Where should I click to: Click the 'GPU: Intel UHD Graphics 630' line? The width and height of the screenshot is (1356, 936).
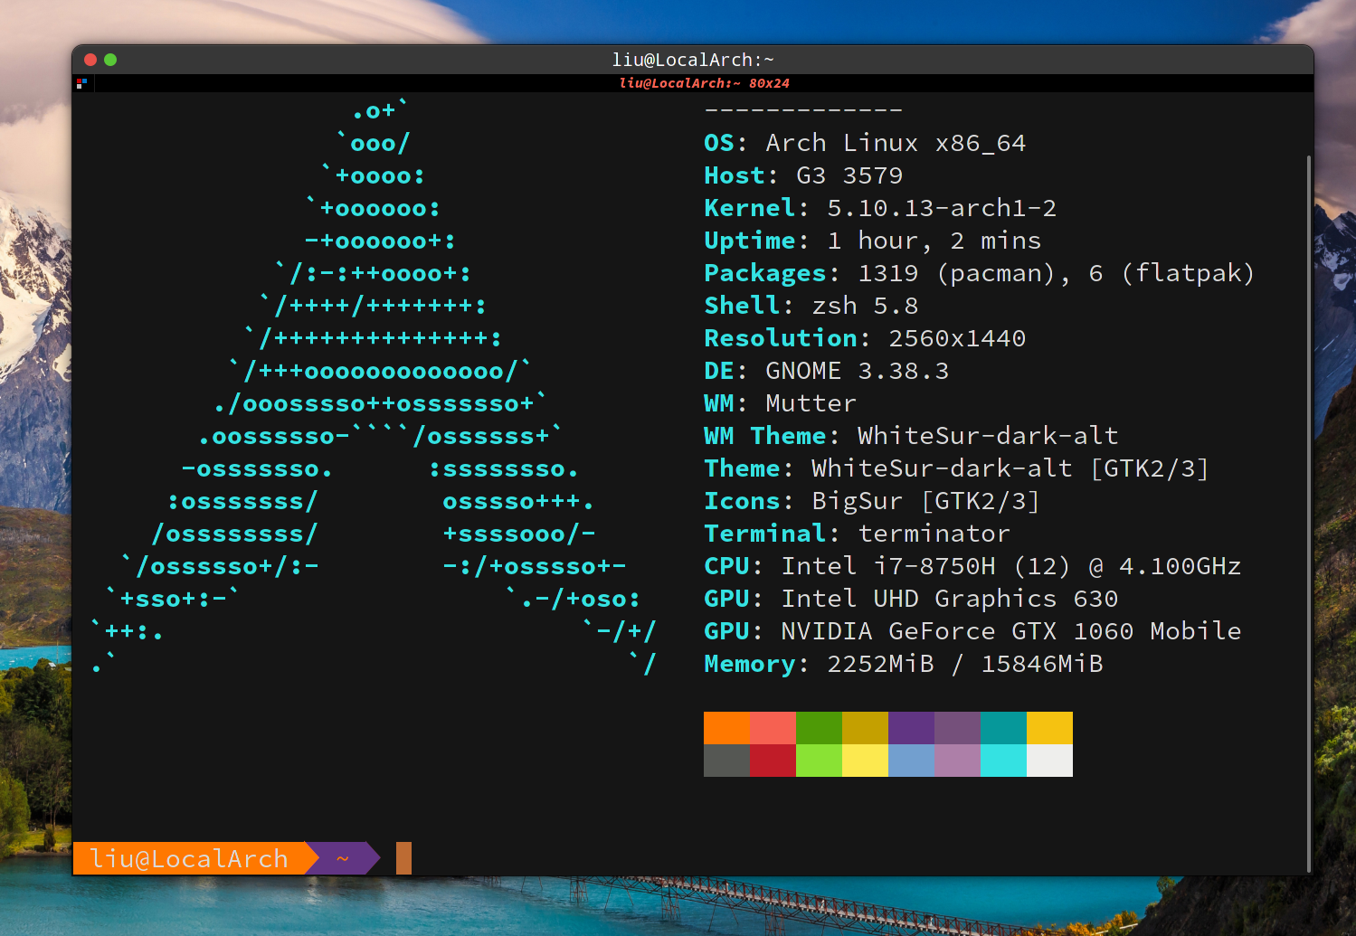click(x=911, y=599)
